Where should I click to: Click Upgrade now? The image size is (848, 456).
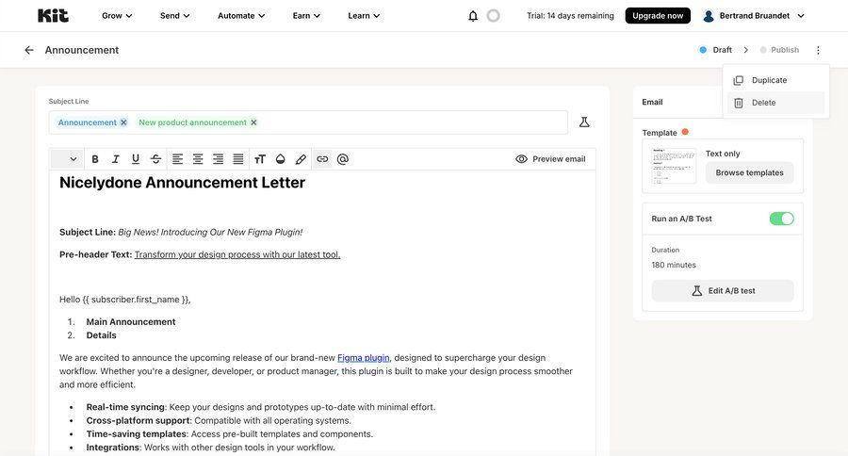(658, 16)
